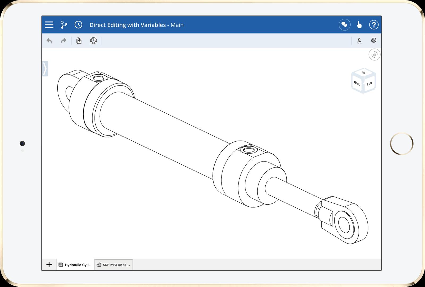425x287 pixels.
Task: Open mass properties scale tool
Action: pos(373,41)
